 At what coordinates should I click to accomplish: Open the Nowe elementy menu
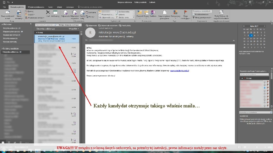click(19, 15)
